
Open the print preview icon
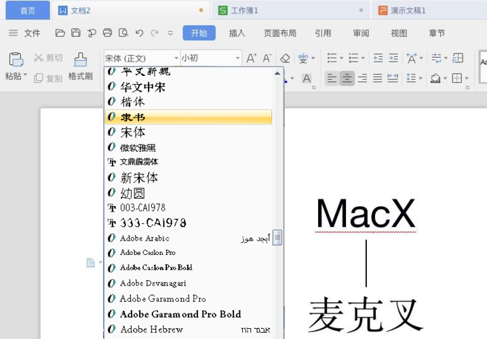point(123,33)
